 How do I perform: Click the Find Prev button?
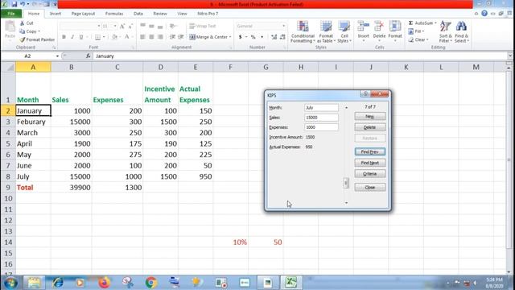pyautogui.click(x=370, y=151)
